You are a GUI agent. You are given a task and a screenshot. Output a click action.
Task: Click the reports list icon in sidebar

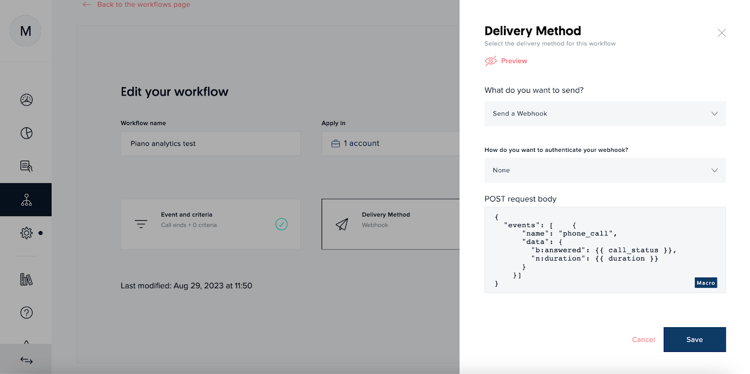pos(26,166)
